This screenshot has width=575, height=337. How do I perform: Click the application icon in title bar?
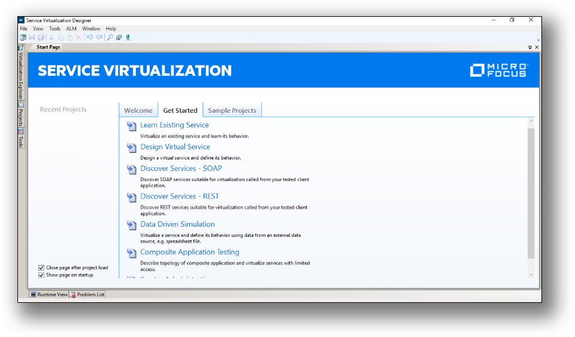(x=22, y=20)
